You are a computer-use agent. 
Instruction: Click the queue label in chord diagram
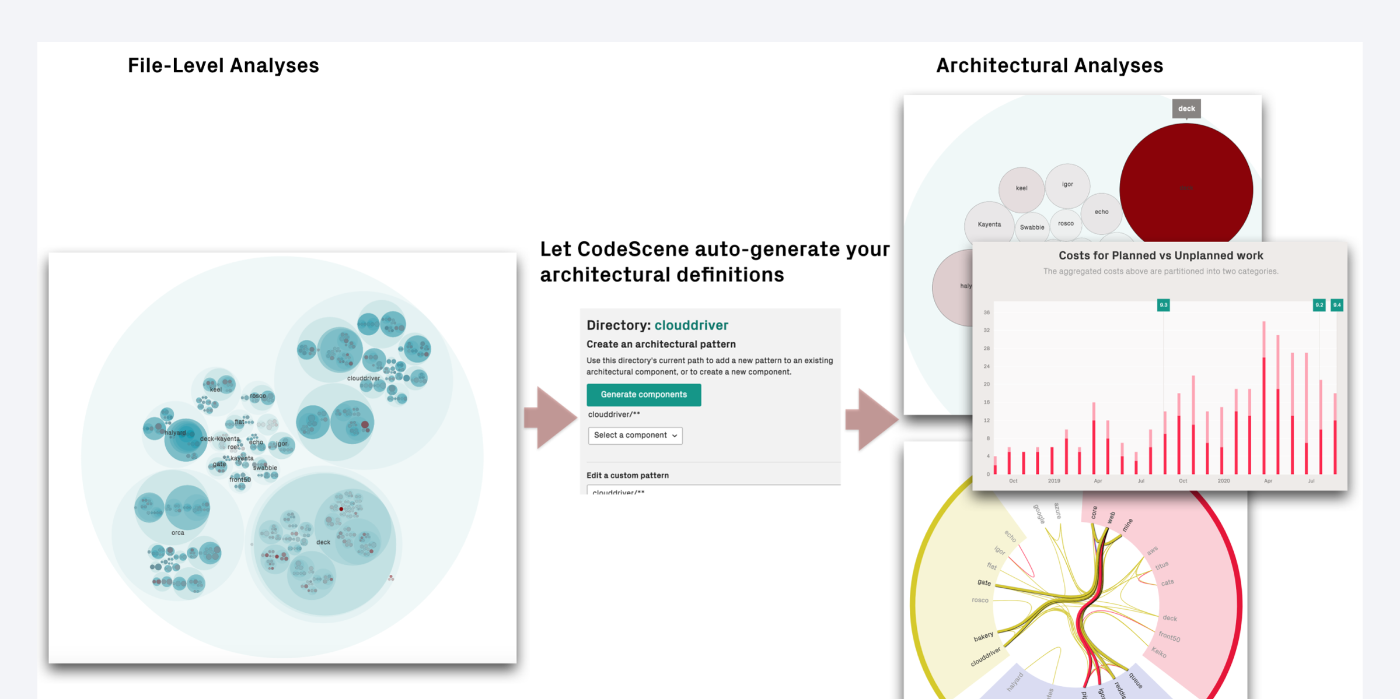pos(1136,680)
